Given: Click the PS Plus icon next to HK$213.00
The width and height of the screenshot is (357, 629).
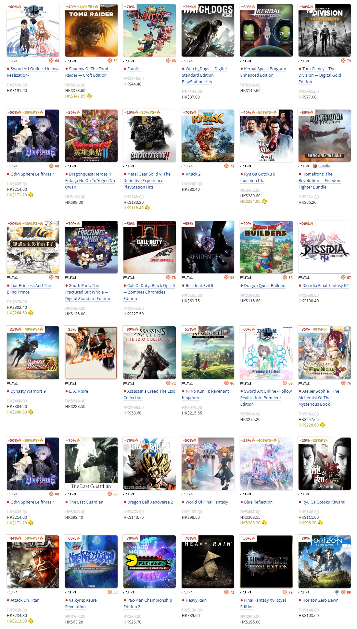Looking at the screenshot, I should point(31,621).
